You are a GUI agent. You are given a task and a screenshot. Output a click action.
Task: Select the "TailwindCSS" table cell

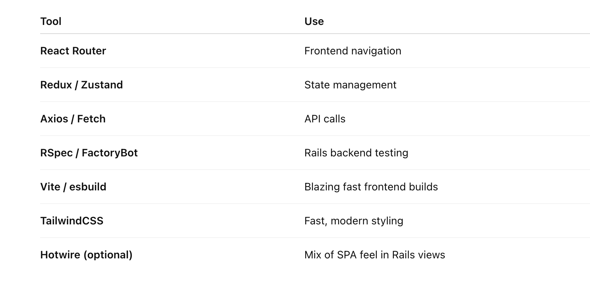pos(72,221)
